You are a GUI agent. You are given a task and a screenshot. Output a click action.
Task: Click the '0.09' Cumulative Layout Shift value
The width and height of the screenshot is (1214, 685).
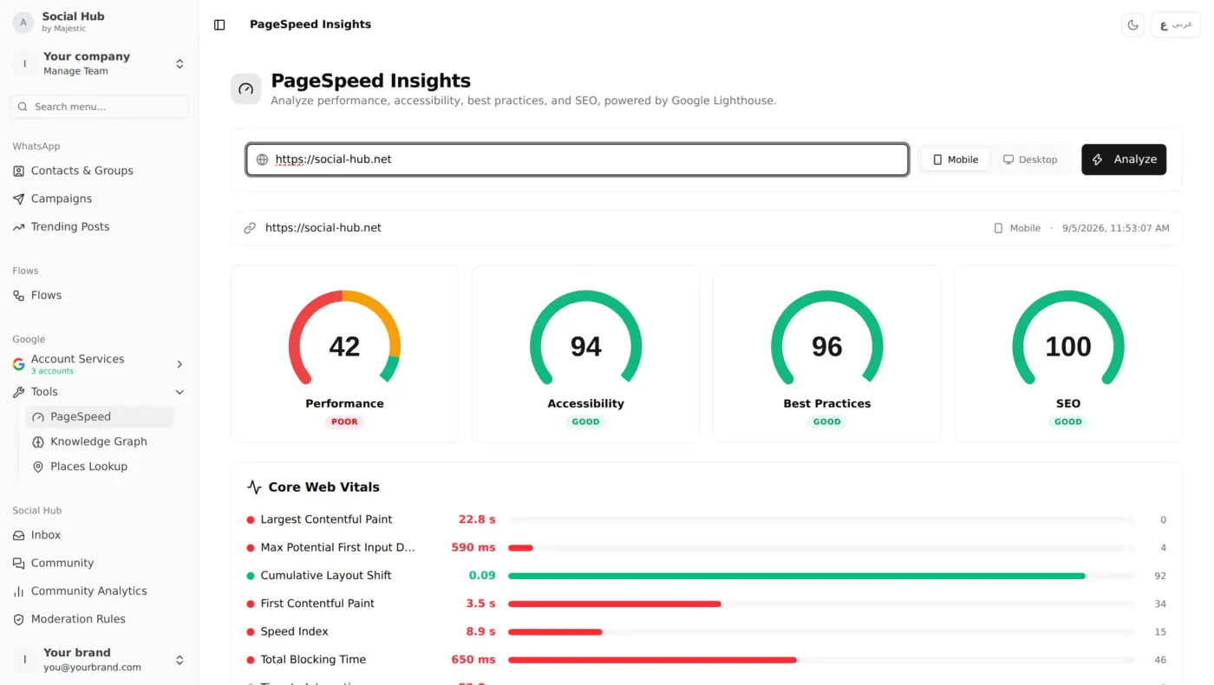(482, 576)
